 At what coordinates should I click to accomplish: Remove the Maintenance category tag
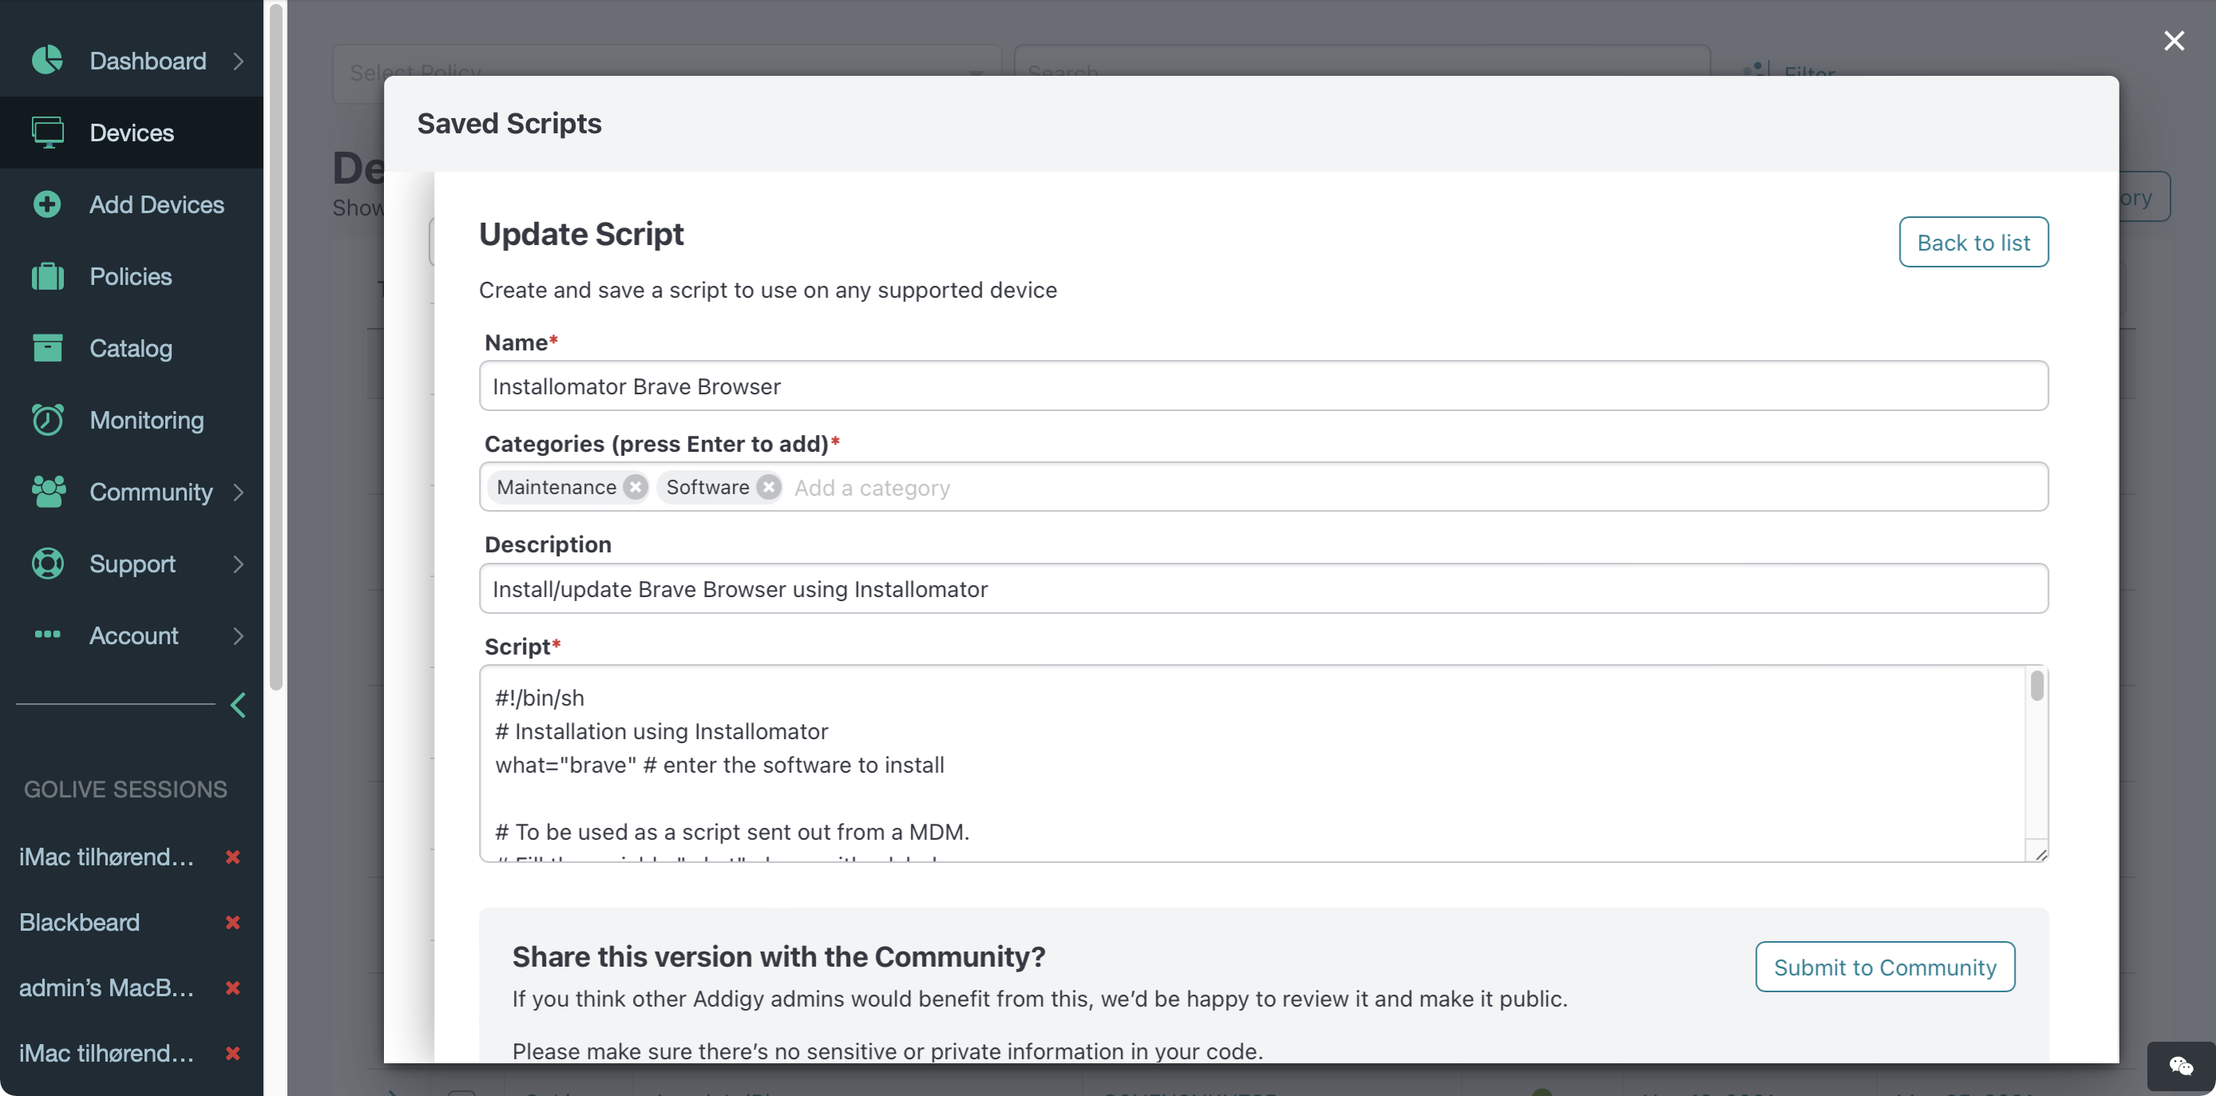click(635, 487)
